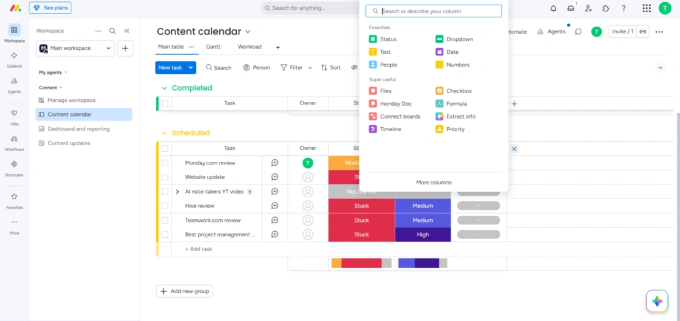Collapse the workspace sidebar panel
Viewport: 680px width, 321px height.
127,31
